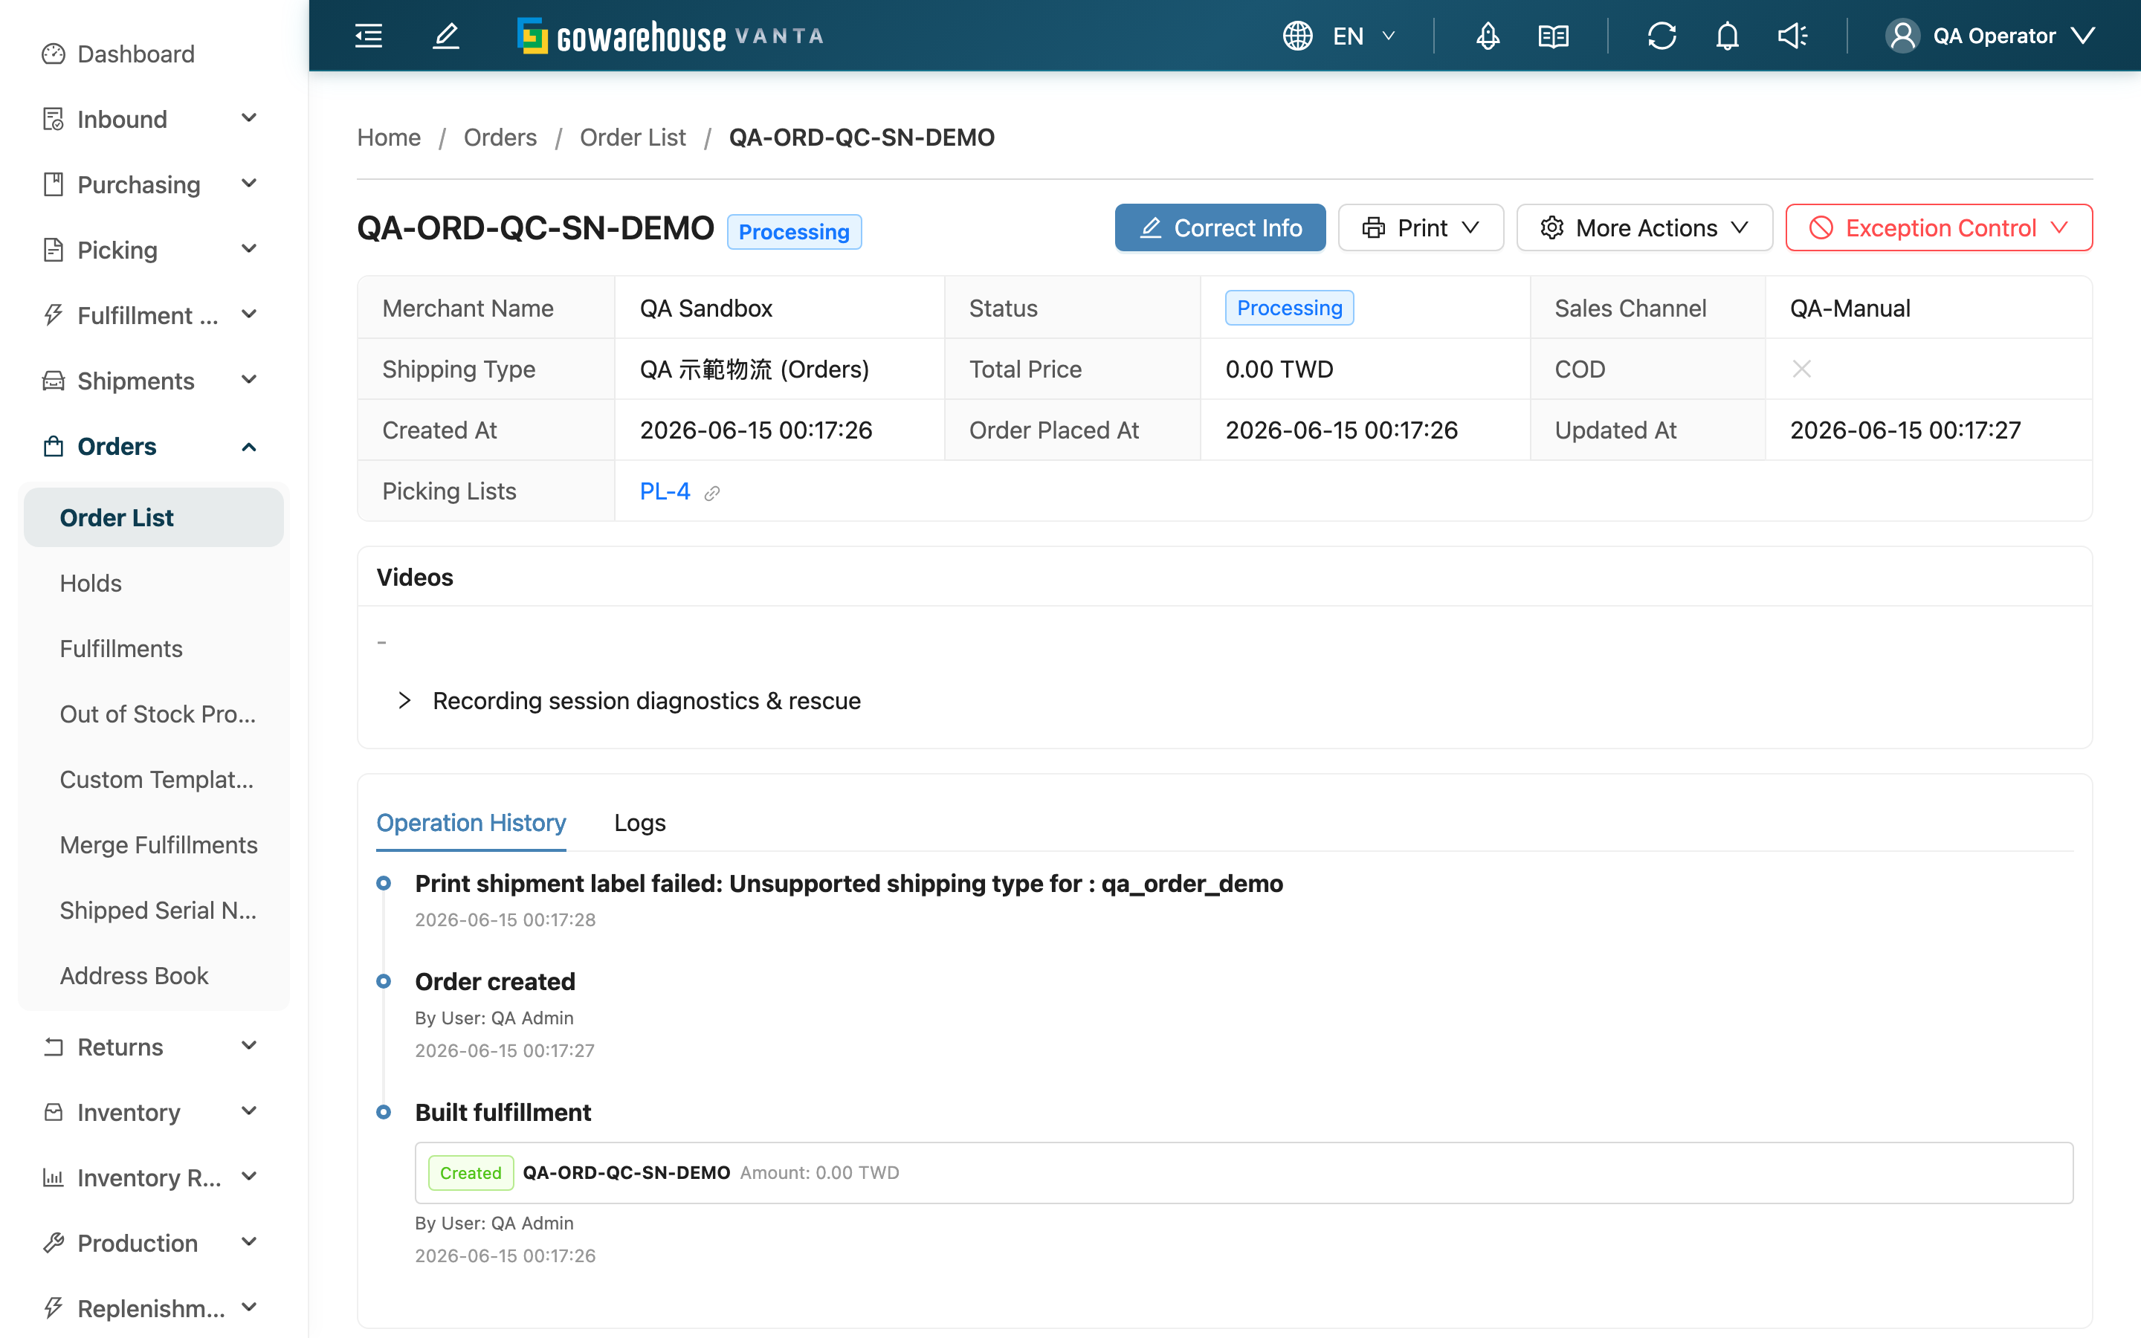Click the Inbound sidebar icon

(x=53, y=120)
